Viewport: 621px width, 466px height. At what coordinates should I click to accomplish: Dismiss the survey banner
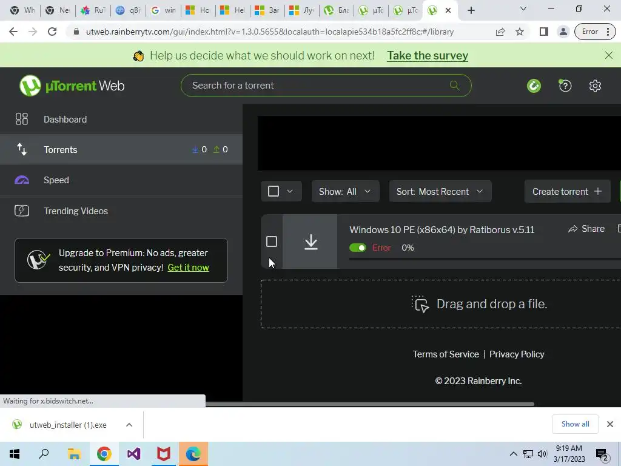[609, 55]
